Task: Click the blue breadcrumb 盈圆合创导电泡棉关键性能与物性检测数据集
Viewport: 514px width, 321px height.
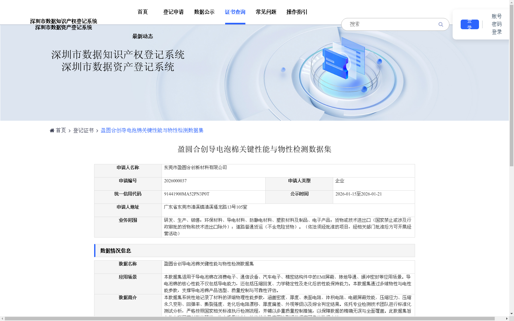Action: (152, 130)
